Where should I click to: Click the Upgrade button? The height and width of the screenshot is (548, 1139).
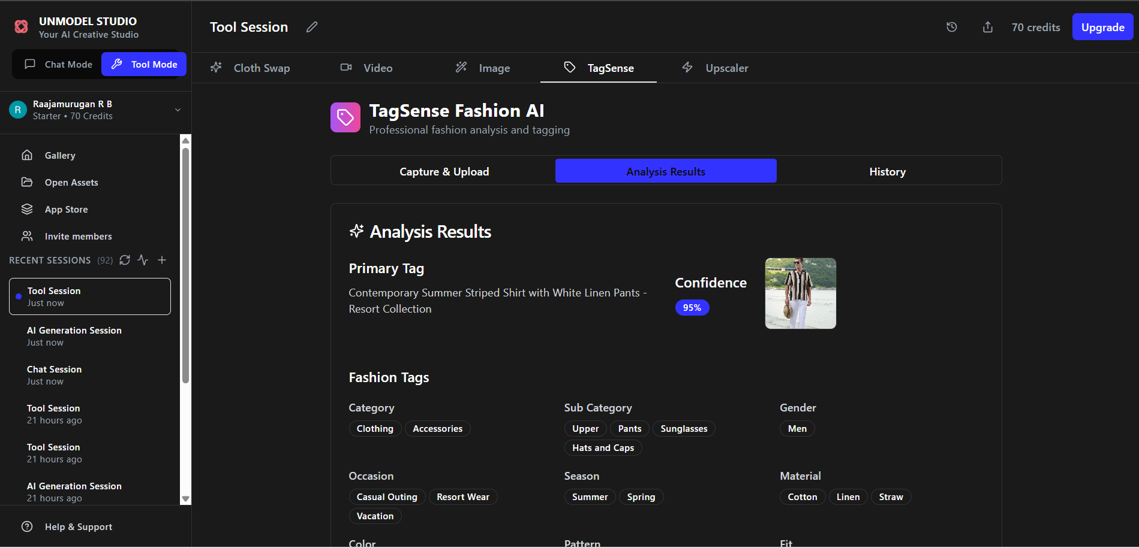tap(1102, 27)
